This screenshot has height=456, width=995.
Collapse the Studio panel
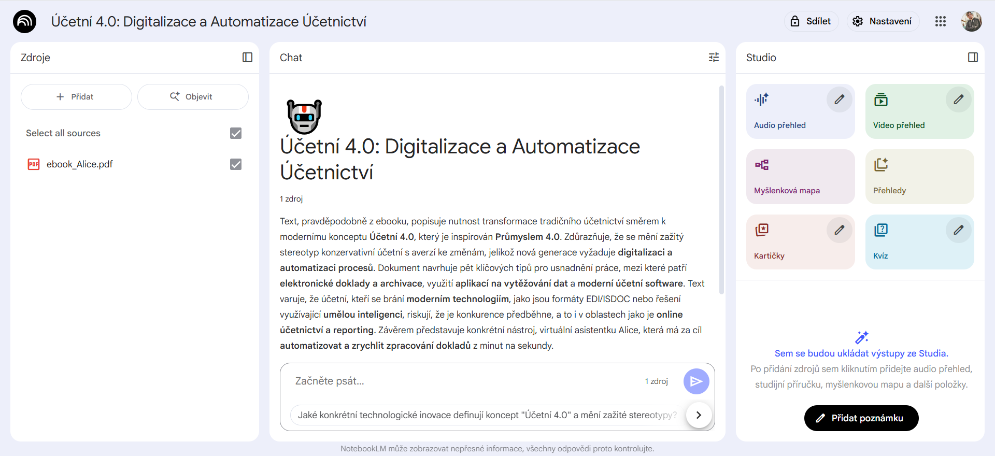coord(973,58)
